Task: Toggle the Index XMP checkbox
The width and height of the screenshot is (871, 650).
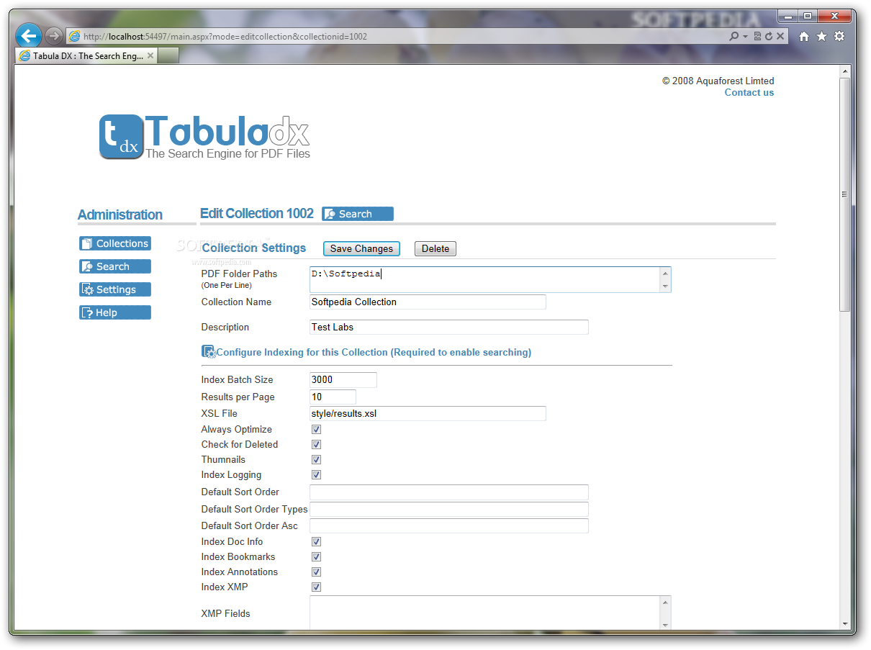Action: pos(316,587)
